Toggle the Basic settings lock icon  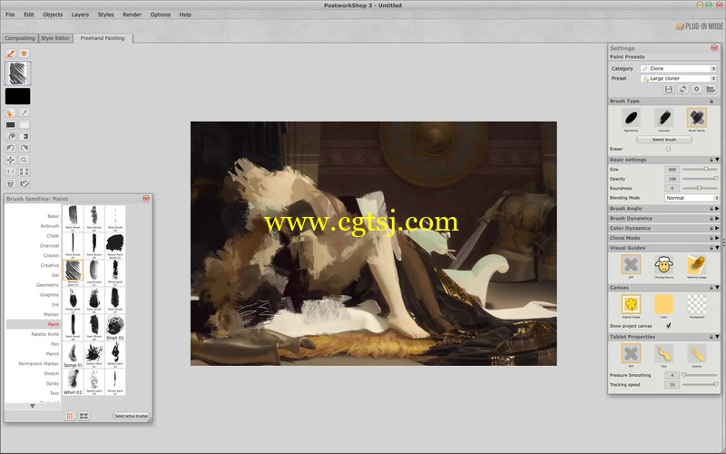pyautogui.click(x=711, y=160)
